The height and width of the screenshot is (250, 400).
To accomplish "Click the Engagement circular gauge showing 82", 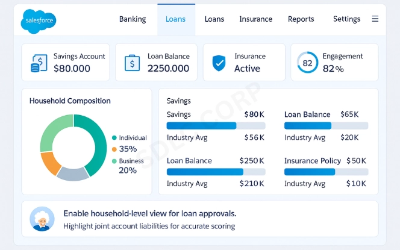I will click(307, 63).
